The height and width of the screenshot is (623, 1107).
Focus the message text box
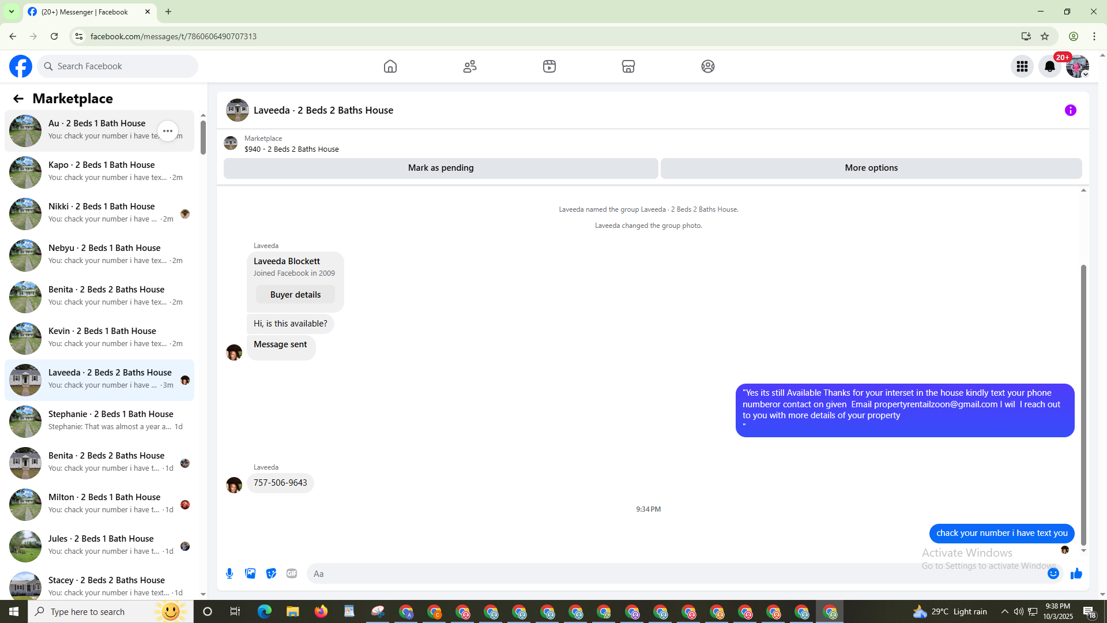(x=675, y=573)
